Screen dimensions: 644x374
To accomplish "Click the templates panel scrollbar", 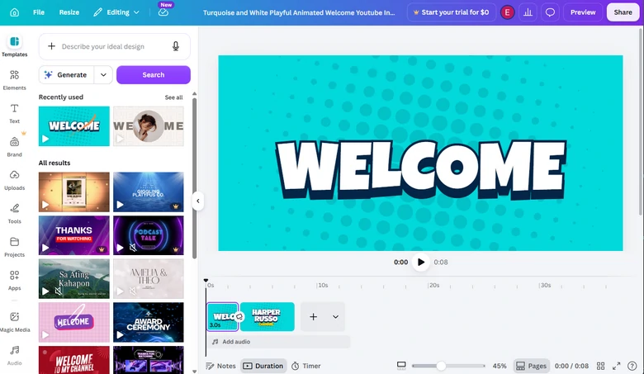I will [194, 178].
